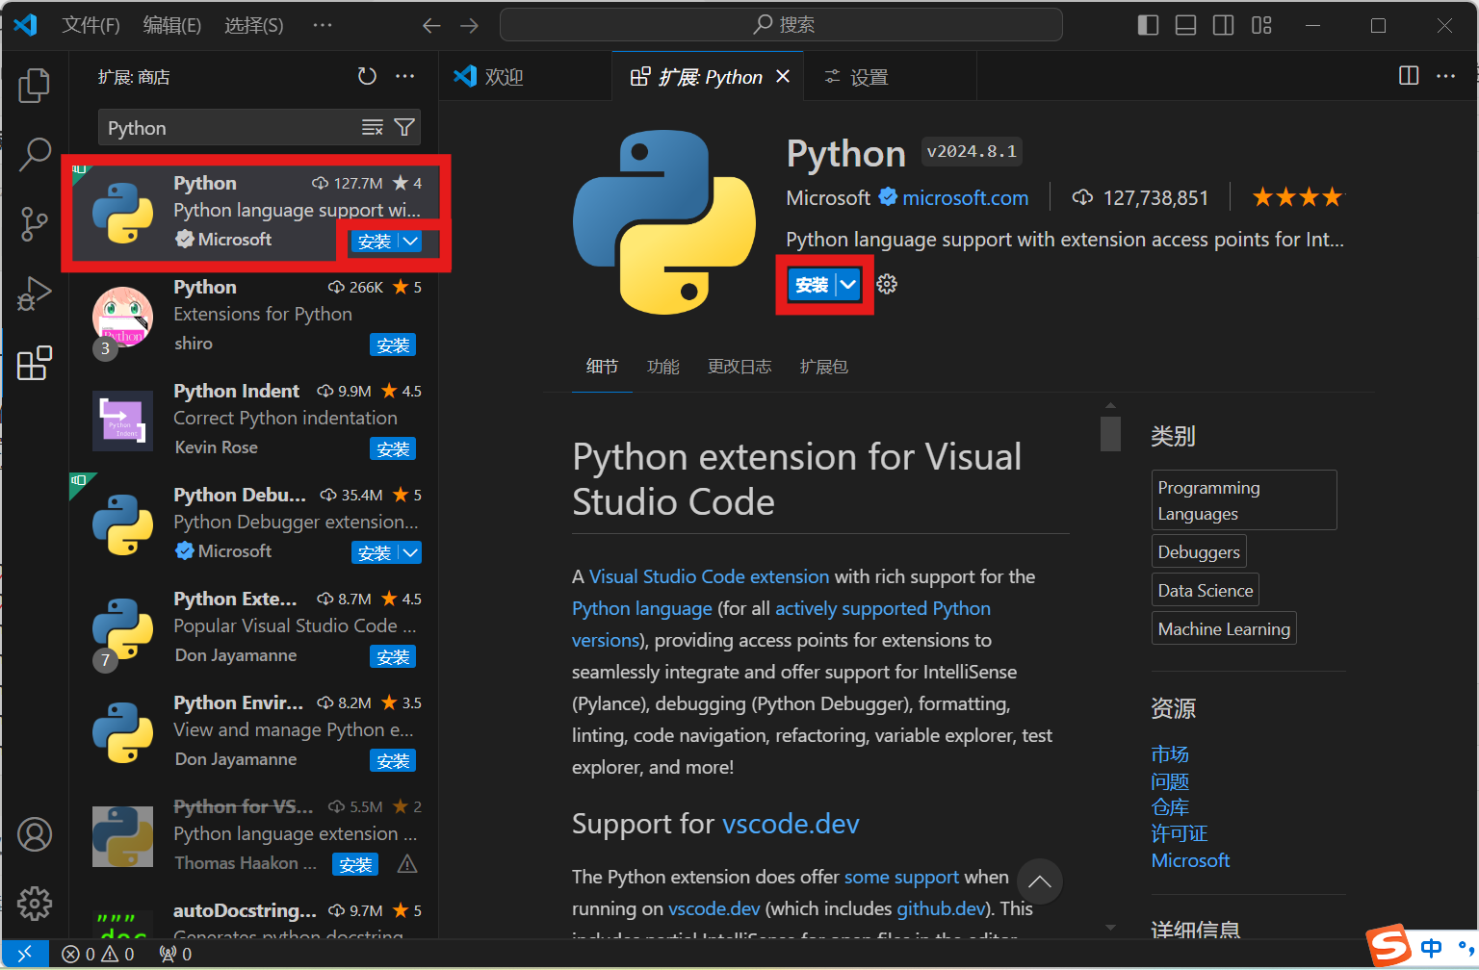This screenshot has width=1479, height=970.
Task: Click the title bar search box
Action: pos(781,25)
